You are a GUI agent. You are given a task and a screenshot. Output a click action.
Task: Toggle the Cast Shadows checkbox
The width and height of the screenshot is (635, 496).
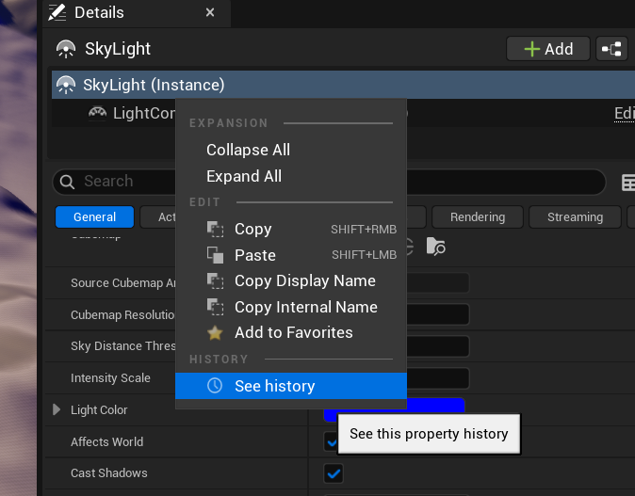pos(334,473)
